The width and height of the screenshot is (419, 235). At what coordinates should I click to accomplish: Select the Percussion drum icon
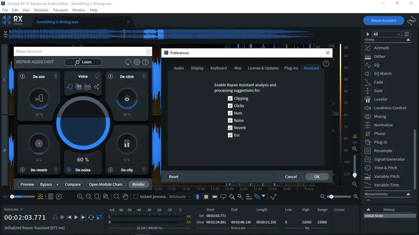(88, 87)
